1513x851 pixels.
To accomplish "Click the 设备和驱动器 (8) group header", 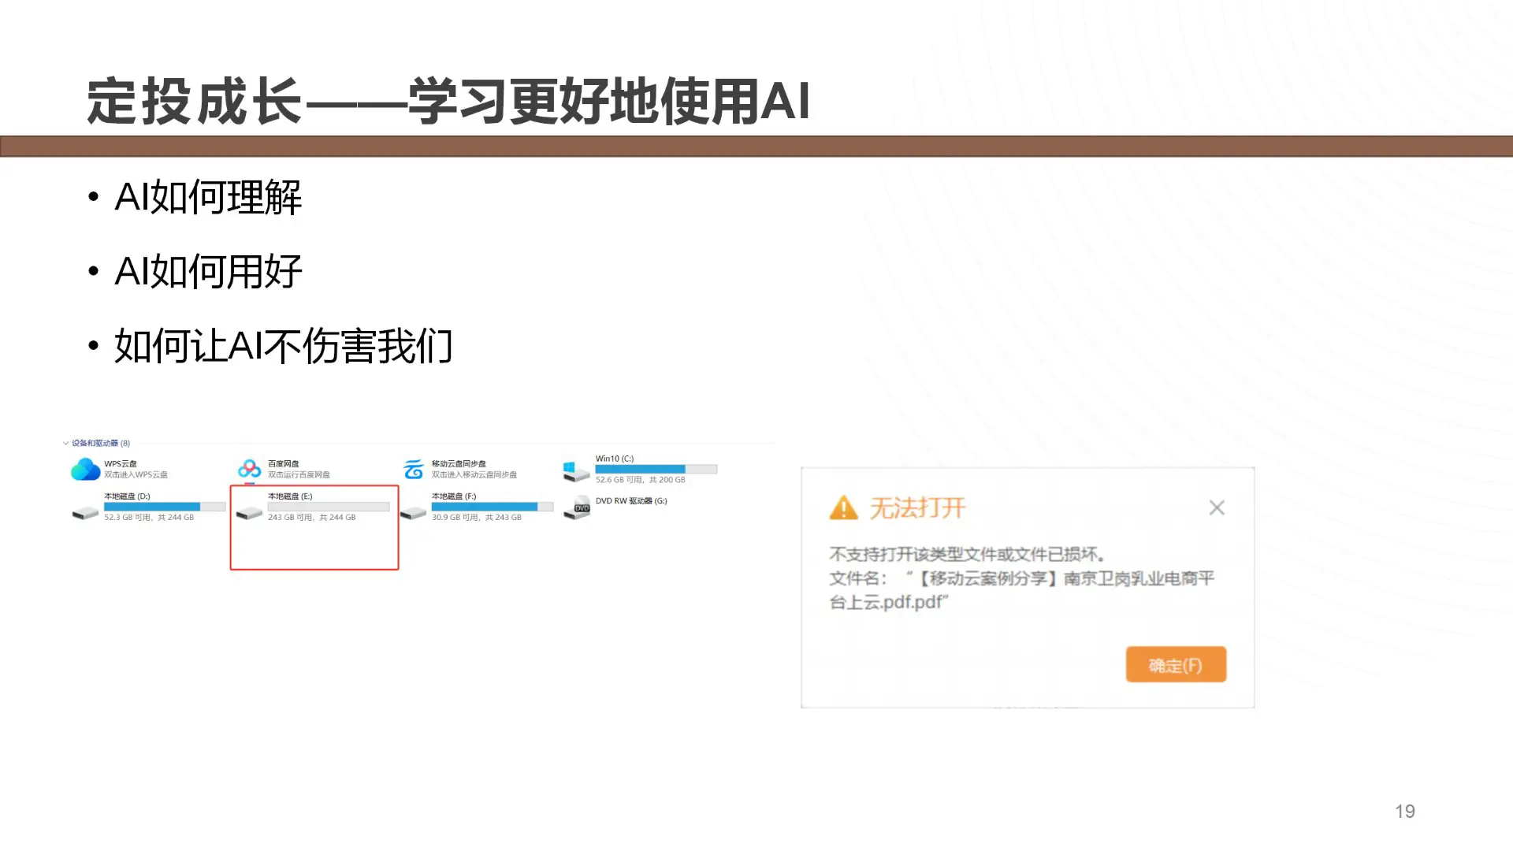I will 101,444.
